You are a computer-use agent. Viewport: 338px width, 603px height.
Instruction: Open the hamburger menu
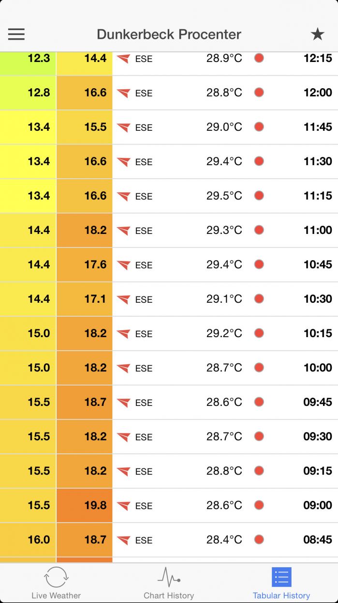click(x=16, y=34)
